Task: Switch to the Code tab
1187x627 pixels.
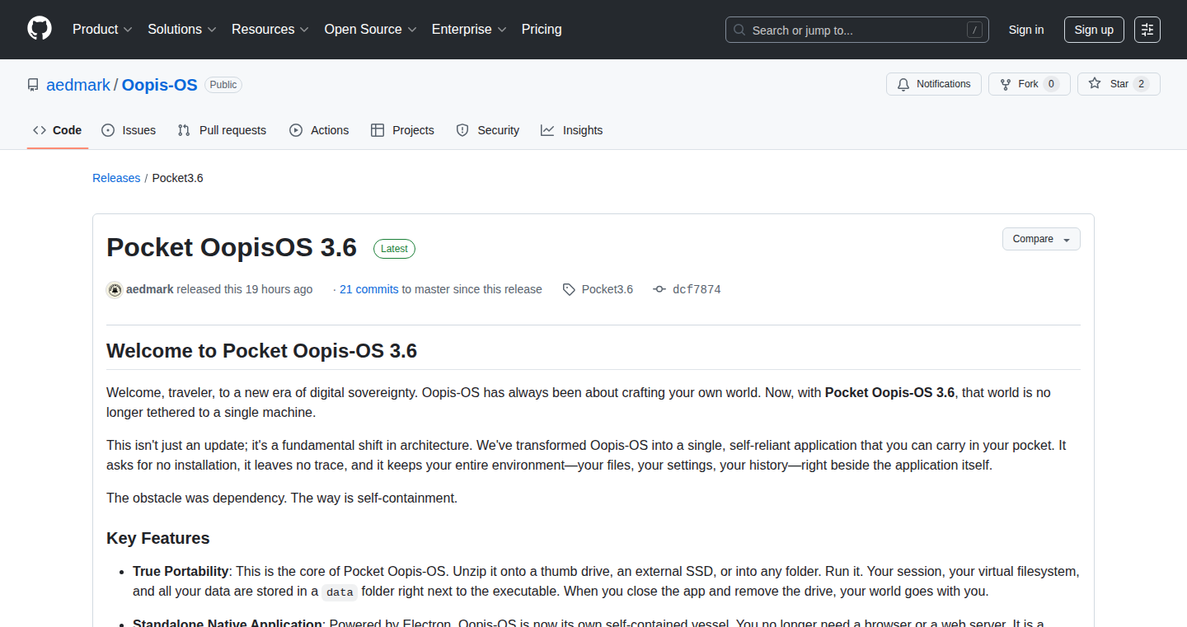Action: (58, 130)
